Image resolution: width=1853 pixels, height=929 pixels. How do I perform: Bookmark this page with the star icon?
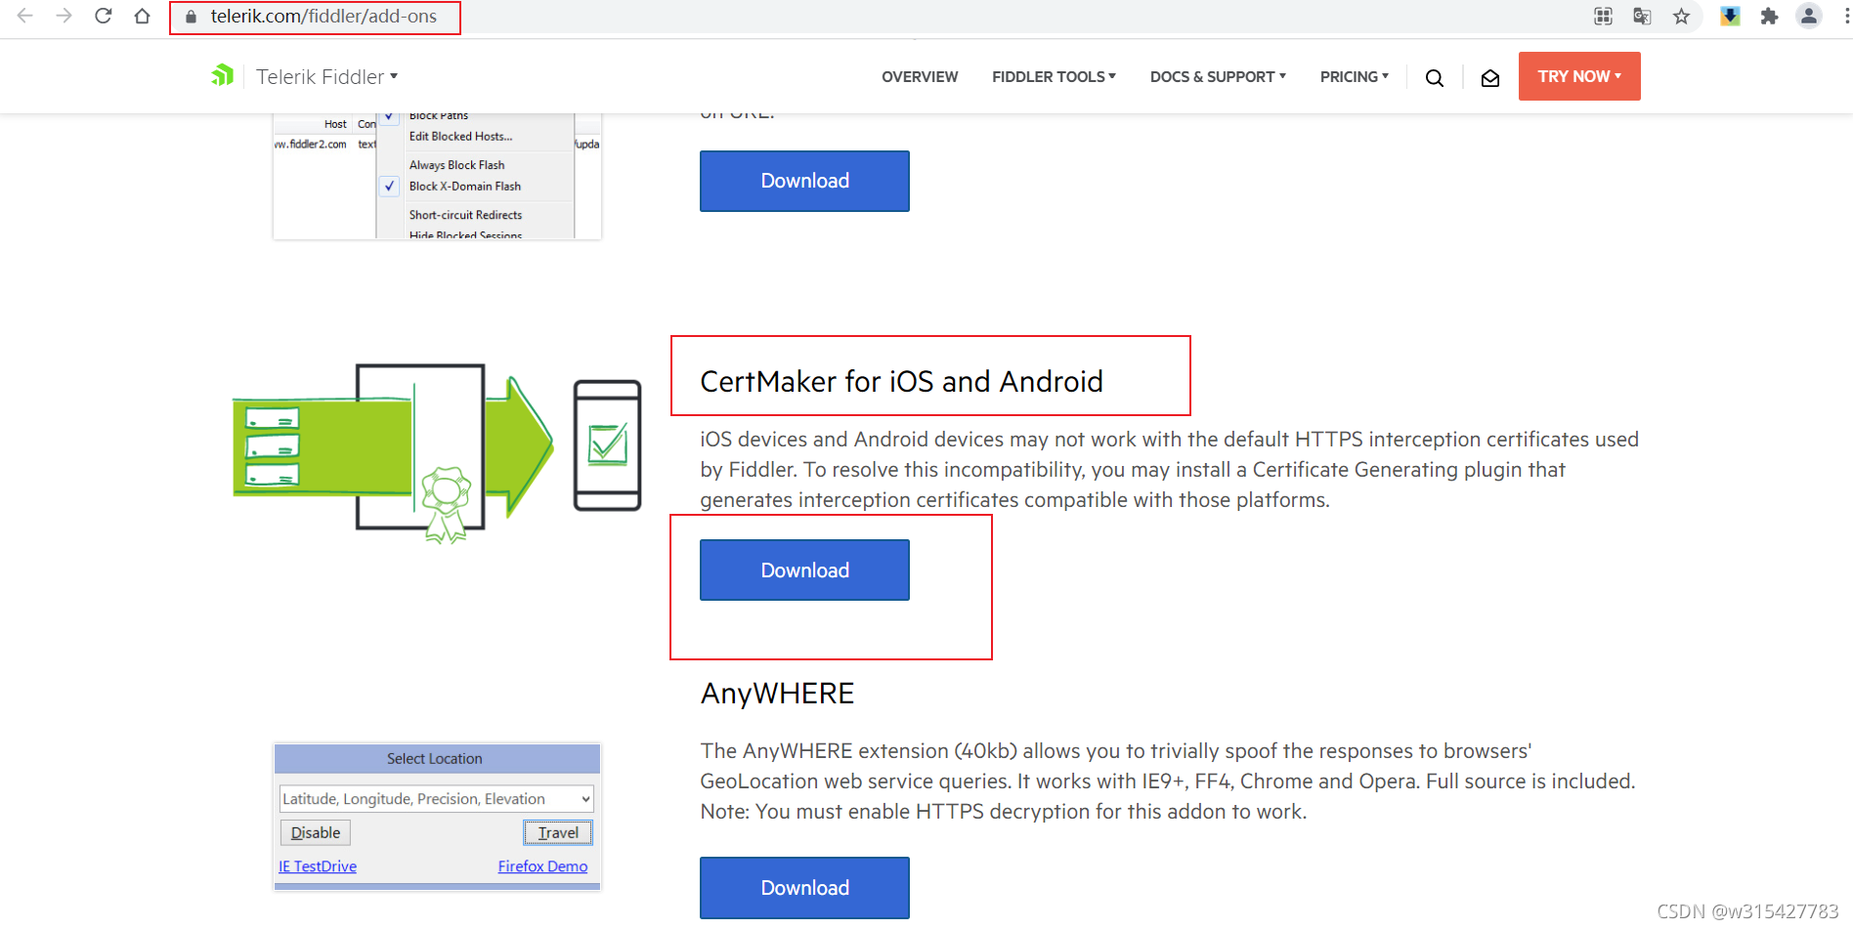[x=1681, y=16]
